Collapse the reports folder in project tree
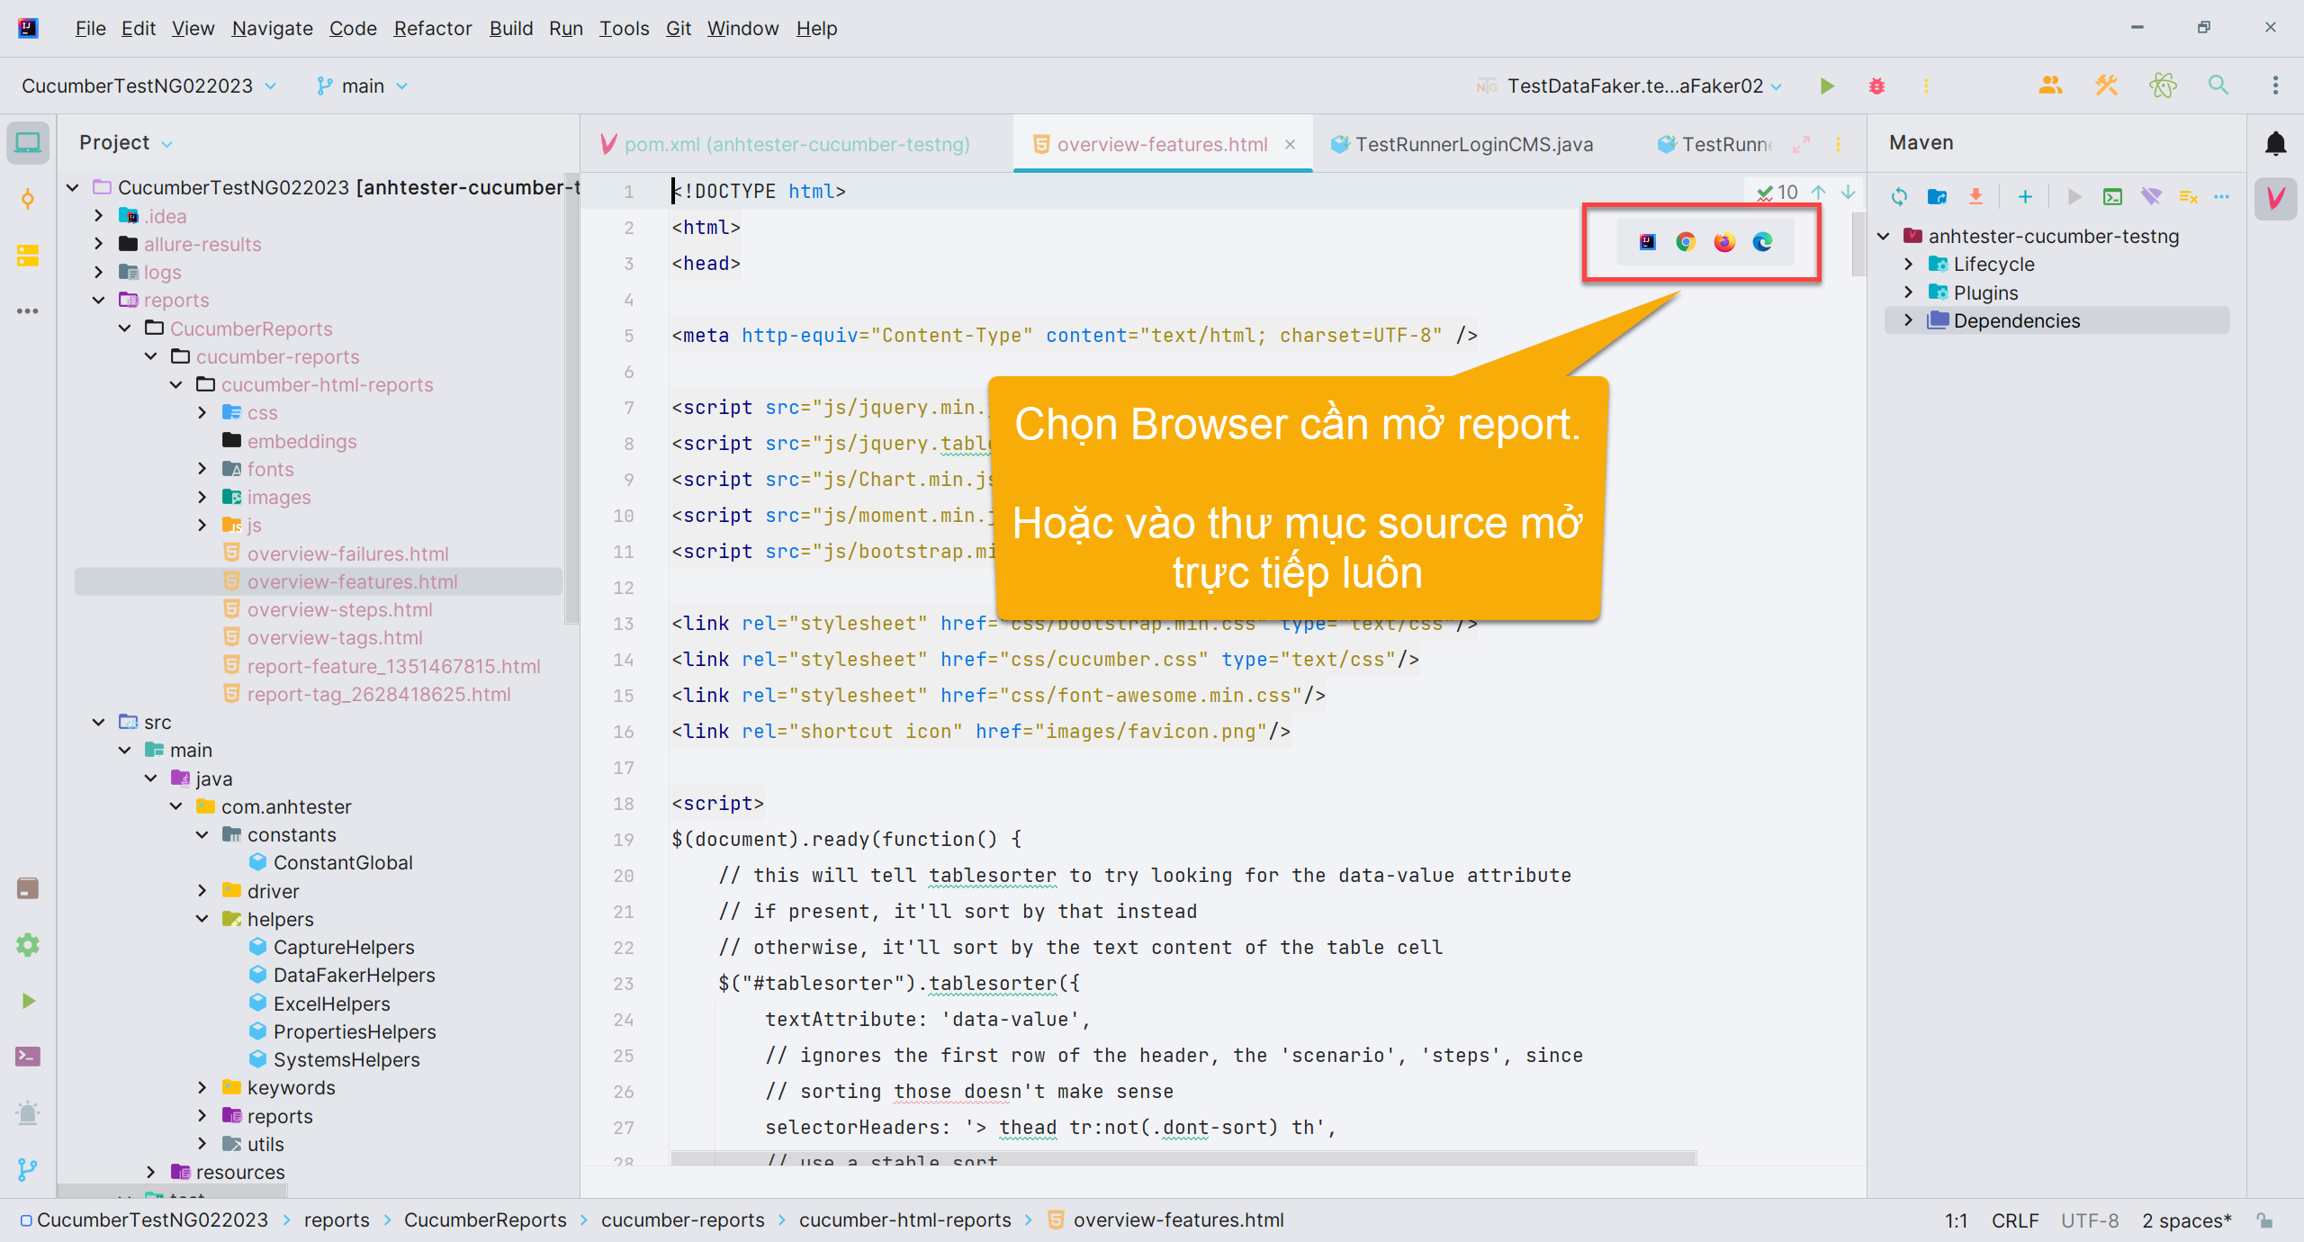This screenshot has height=1242, width=2304. (99, 301)
